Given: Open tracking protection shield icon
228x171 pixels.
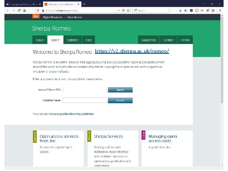Looking at the screenshot, I should (38, 10).
